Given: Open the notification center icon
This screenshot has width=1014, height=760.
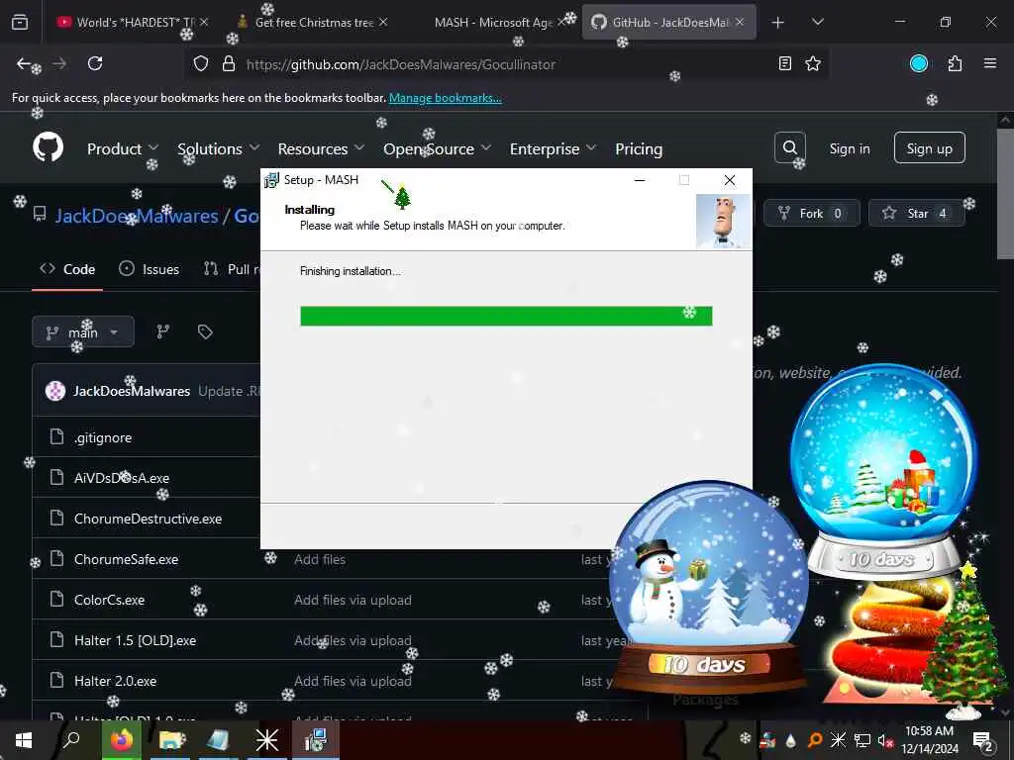Looking at the screenshot, I should (983, 740).
